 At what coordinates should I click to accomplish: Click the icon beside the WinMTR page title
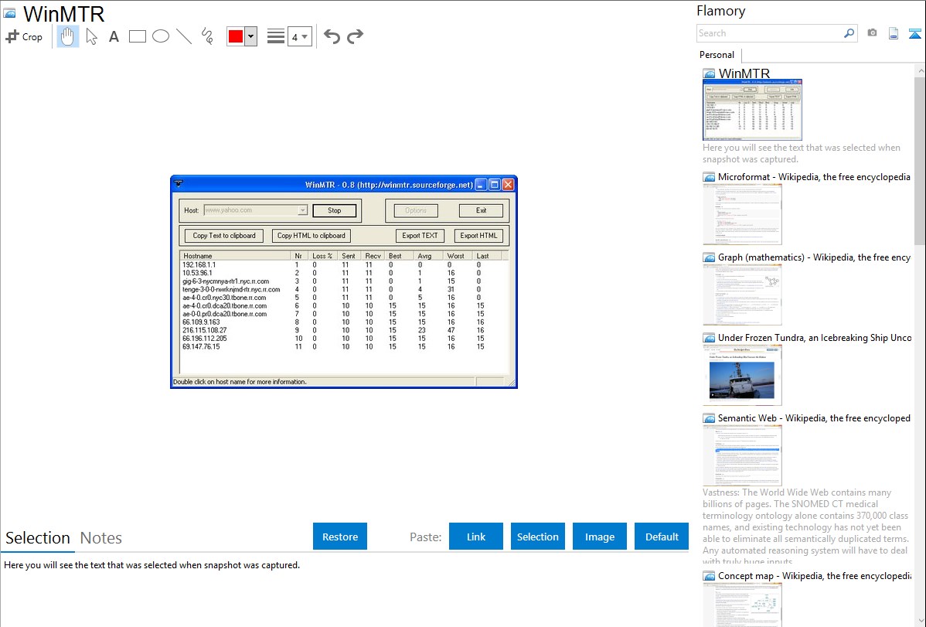10,13
